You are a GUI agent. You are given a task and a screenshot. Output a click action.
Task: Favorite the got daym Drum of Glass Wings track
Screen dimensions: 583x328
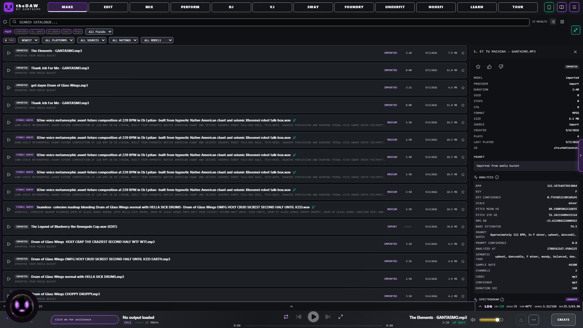pyautogui.click(x=463, y=88)
